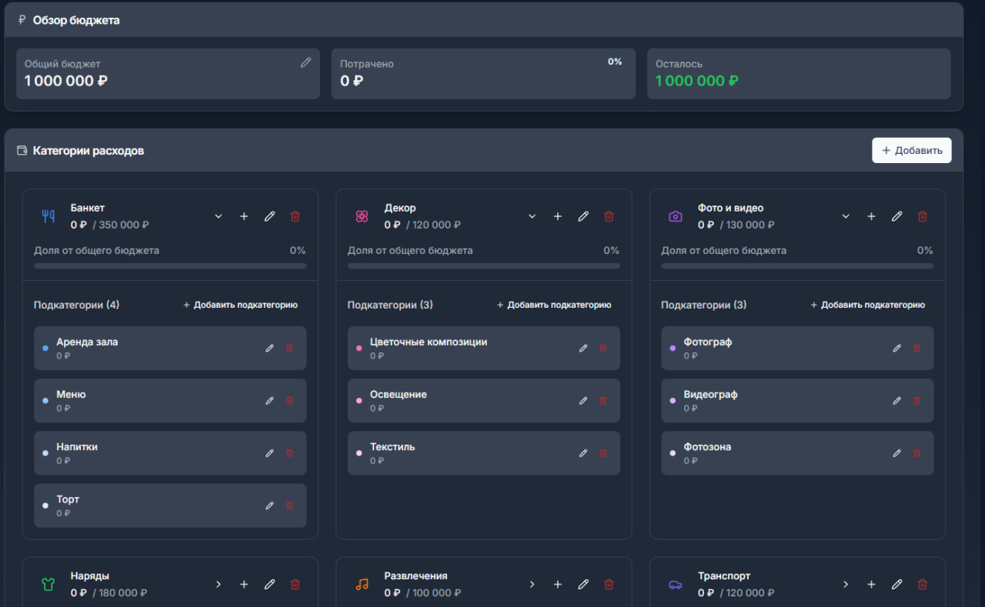Collapse the Декор category chevron

[532, 216]
